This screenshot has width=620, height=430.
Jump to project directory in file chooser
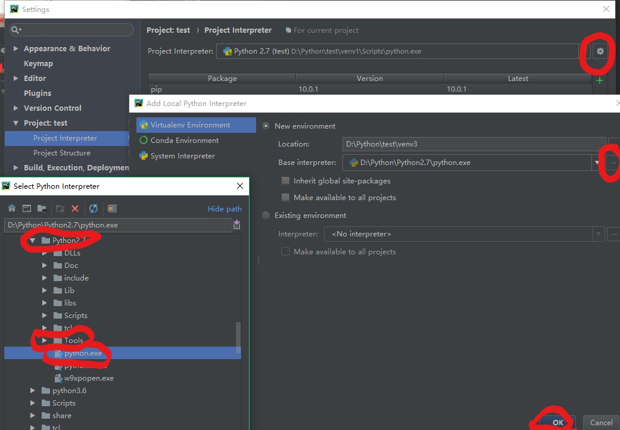coord(42,208)
